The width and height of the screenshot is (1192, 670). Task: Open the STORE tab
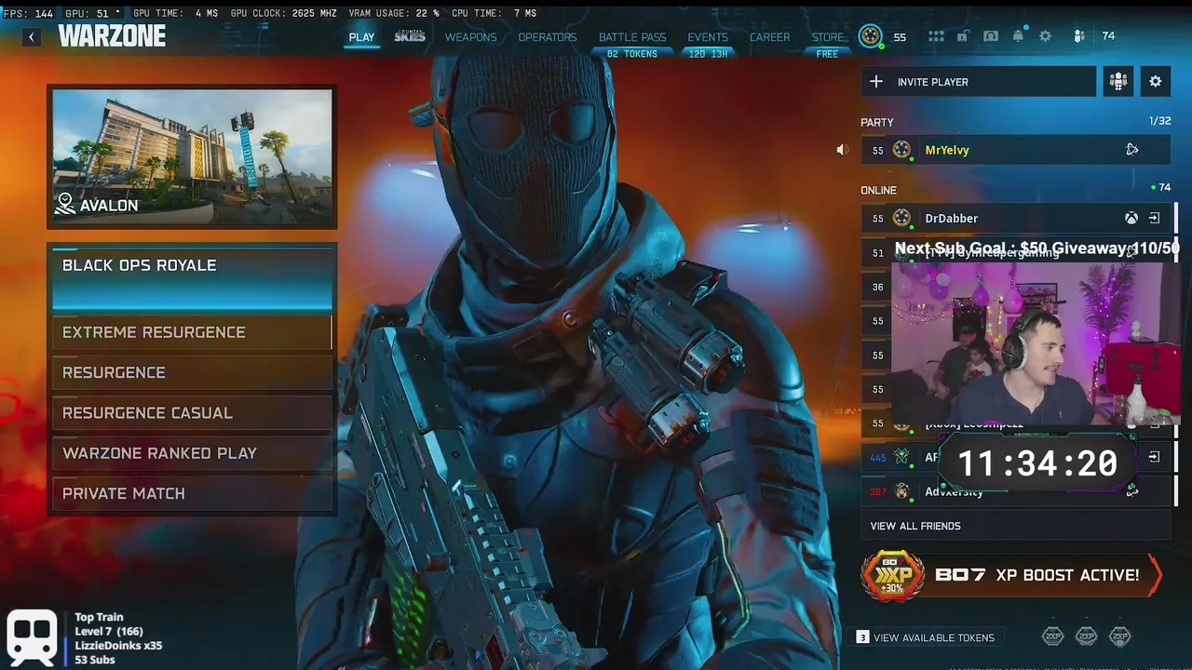828,37
